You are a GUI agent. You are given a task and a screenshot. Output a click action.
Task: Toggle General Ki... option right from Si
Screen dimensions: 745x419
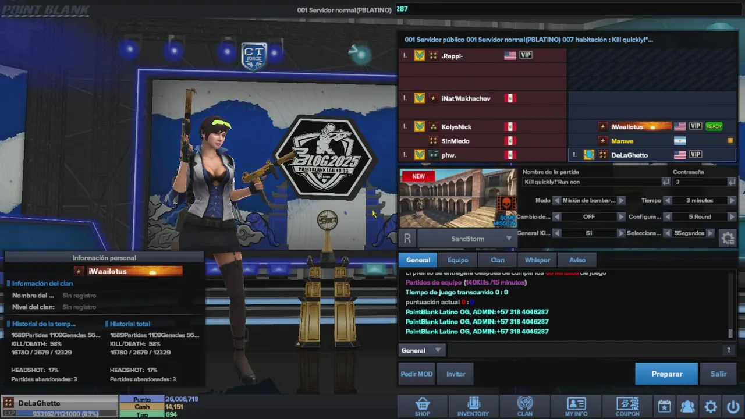click(x=621, y=233)
